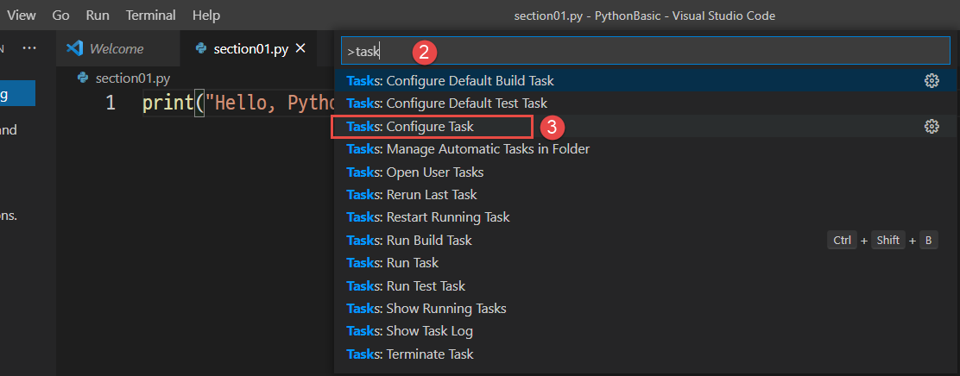Viewport: 960px width, 376px height.
Task: Select Tasks: Open User Tasks
Action: (x=645, y=172)
